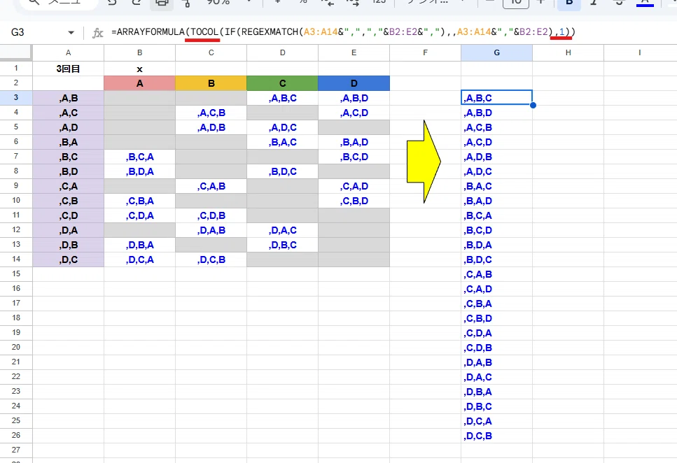
Task: Click cell G21 containing ,D,A,B
Action: tap(496, 362)
